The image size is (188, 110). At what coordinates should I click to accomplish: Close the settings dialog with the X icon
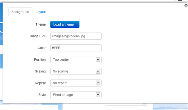click(x=186, y=6)
